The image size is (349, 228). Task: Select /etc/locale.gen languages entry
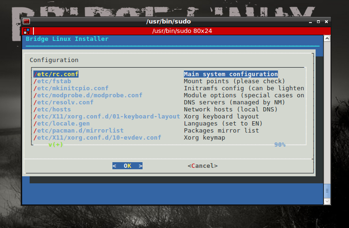click(62, 124)
